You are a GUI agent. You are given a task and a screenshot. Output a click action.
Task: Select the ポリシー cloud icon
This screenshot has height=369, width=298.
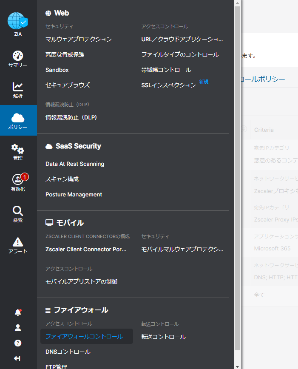(18, 118)
